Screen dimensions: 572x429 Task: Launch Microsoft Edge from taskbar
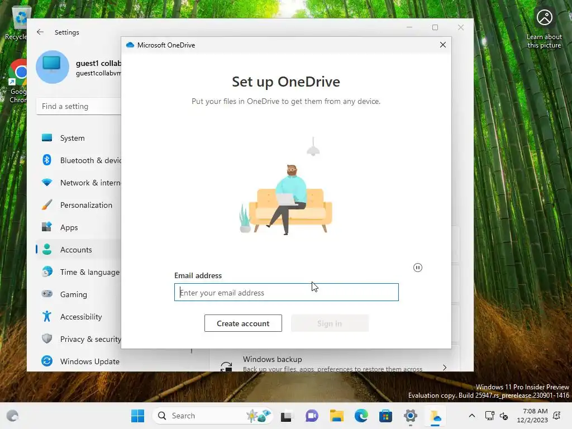[x=361, y=416]
